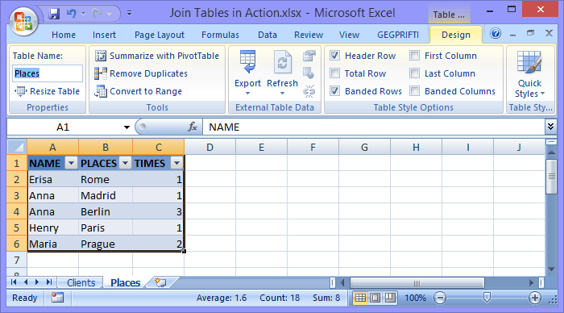Viewport: 564px width, 313px height.
Task: Zoom in with the plus button
Action: pos(535,298)
